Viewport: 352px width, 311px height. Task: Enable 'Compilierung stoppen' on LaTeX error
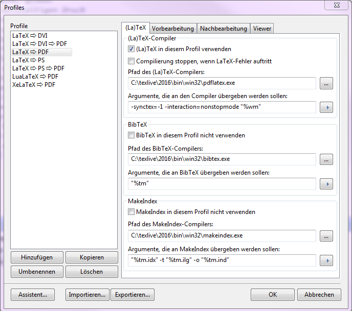131,61
